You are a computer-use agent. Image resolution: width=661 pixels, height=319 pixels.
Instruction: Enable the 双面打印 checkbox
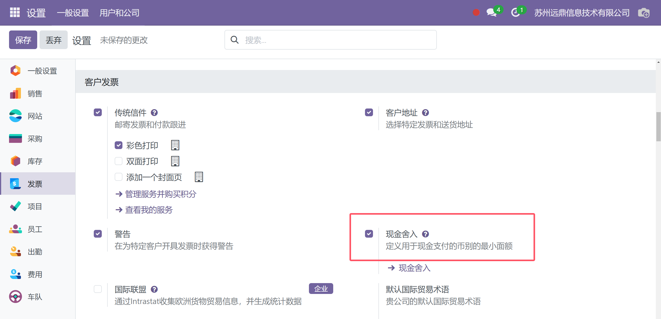click(x=119, y=161)
